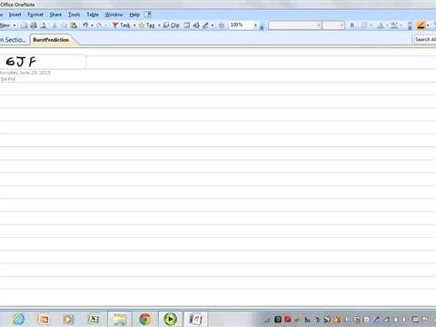Click the Task flag button

pos(121,25)
